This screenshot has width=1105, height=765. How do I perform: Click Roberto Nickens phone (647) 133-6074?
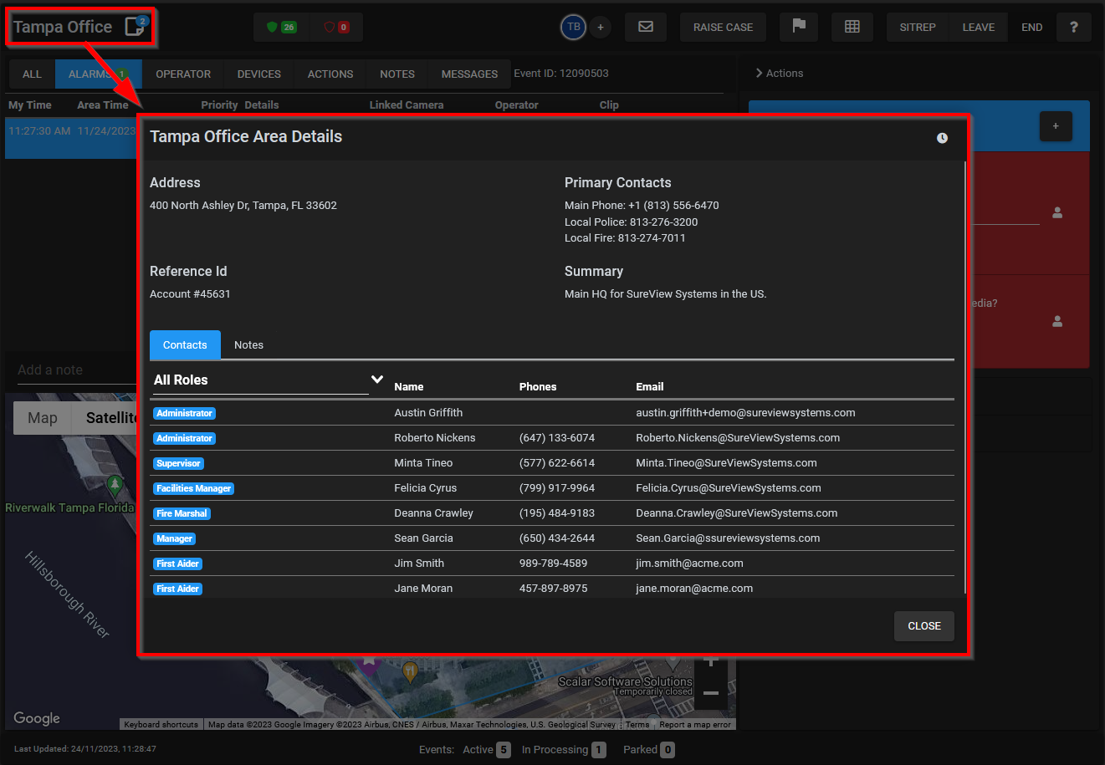point(557,437)
